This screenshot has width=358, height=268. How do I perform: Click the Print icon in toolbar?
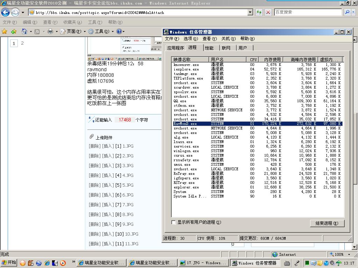click(50, 31)
